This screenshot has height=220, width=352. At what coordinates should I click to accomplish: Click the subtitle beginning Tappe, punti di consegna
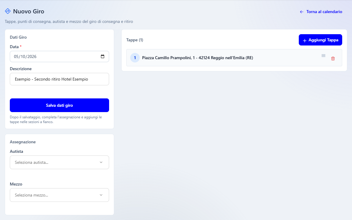click(x=69, y=21)
